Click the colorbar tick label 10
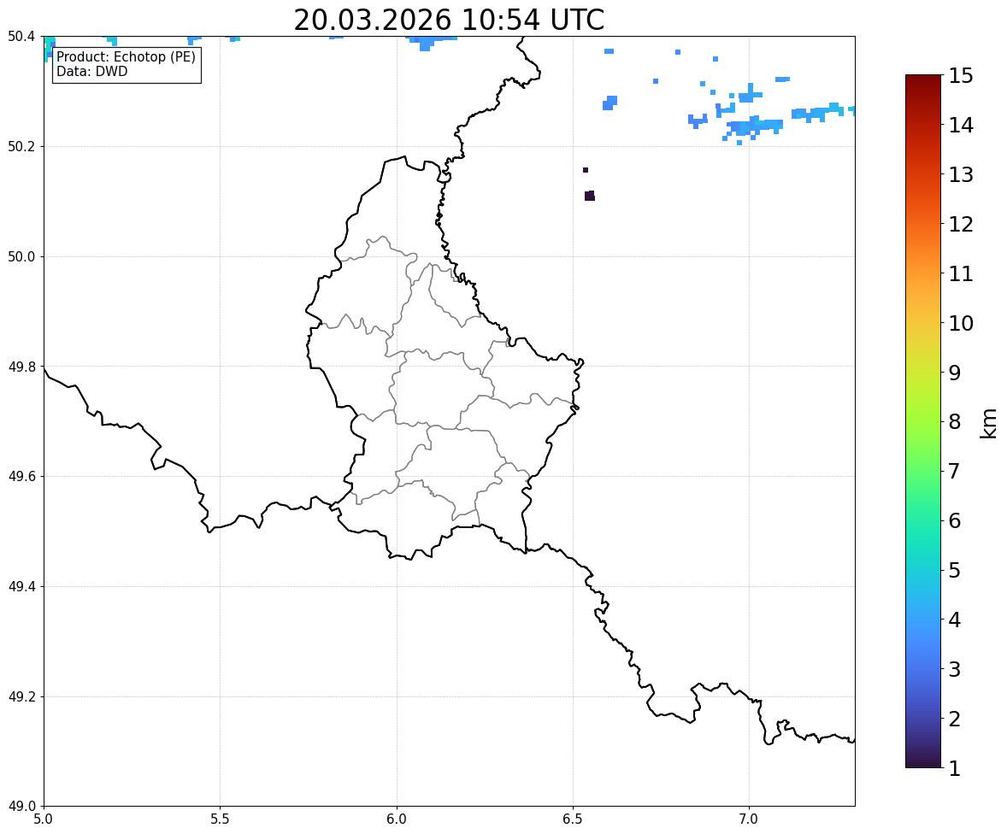This screenshot has width=1007, height=834. pyautogui.click(x=961, y=323)
